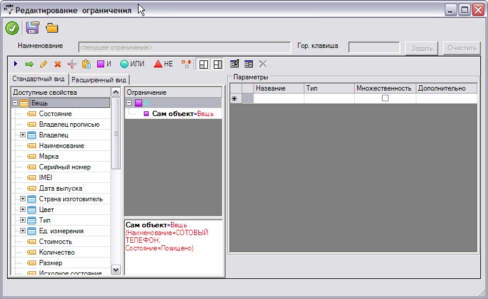Toggle the first panel layout icon
Screen dimensions: 488x299
click(x=204, y=65)
